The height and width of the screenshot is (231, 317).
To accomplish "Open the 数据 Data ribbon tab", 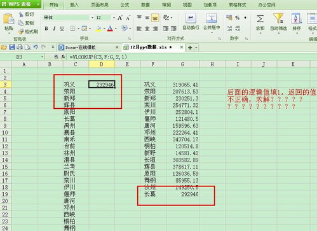I will [145, 4].
